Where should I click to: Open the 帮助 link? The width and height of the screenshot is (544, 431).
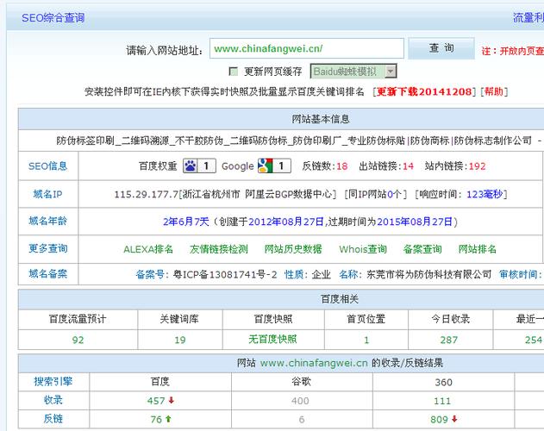click(x=494, y=91)
